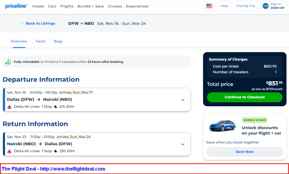
Task: Click 'Unlock discounts on your flight + car'
Action: click(261, 131)
